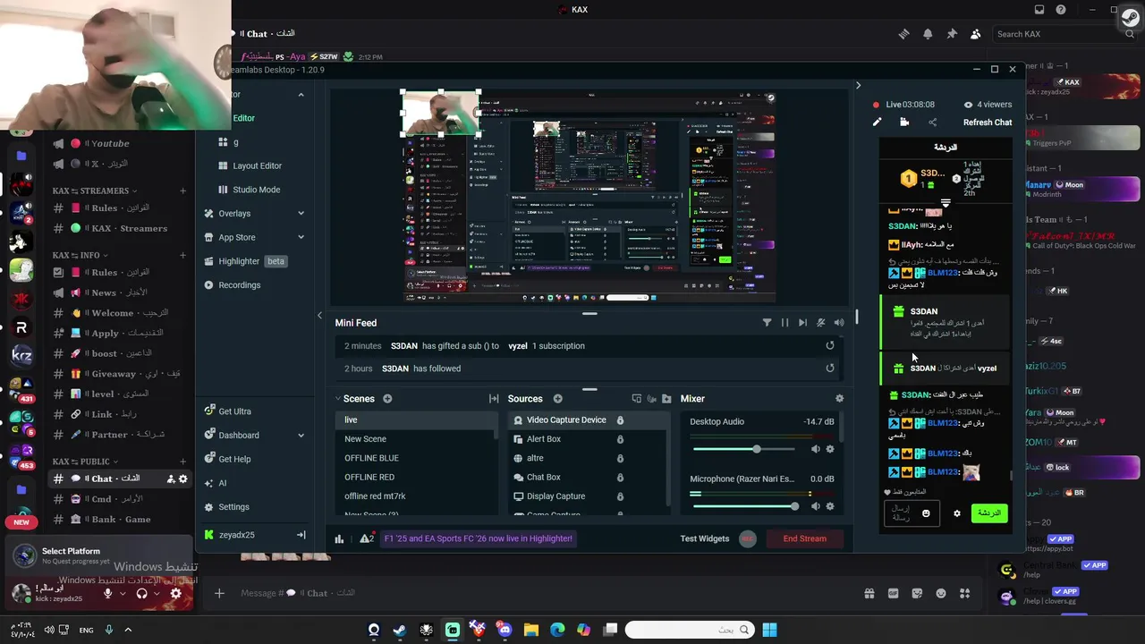This screenshot has width=1145, height=644.
Task: Open the Highlighter beta page
Action: (x=247, y=261)
